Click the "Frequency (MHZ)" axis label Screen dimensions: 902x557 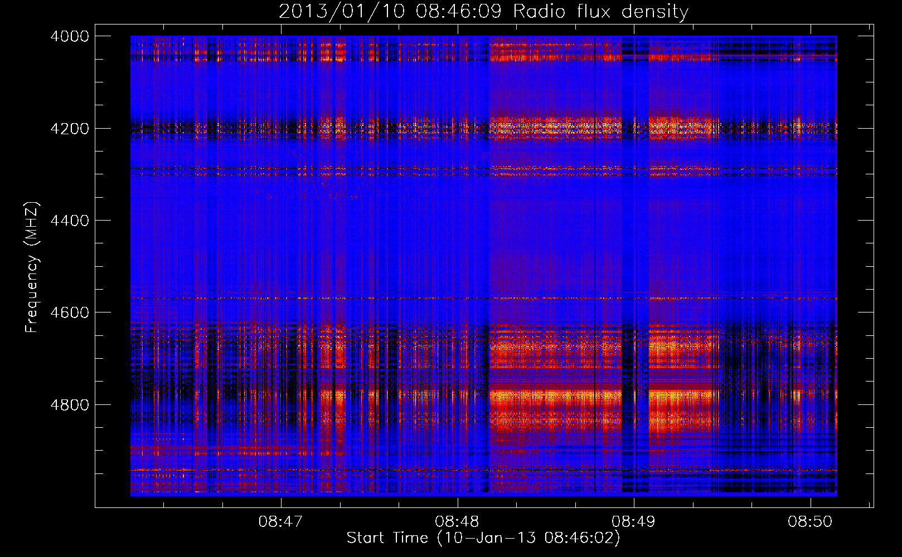point(32,267)
